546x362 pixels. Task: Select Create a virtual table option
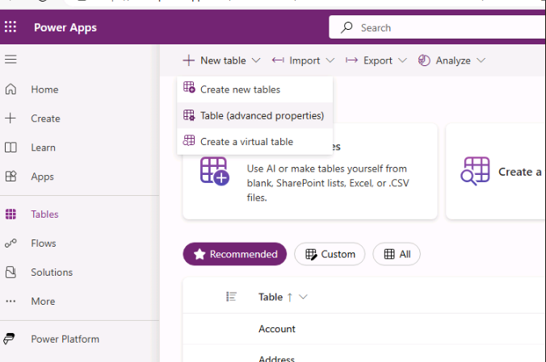(255, 142)
